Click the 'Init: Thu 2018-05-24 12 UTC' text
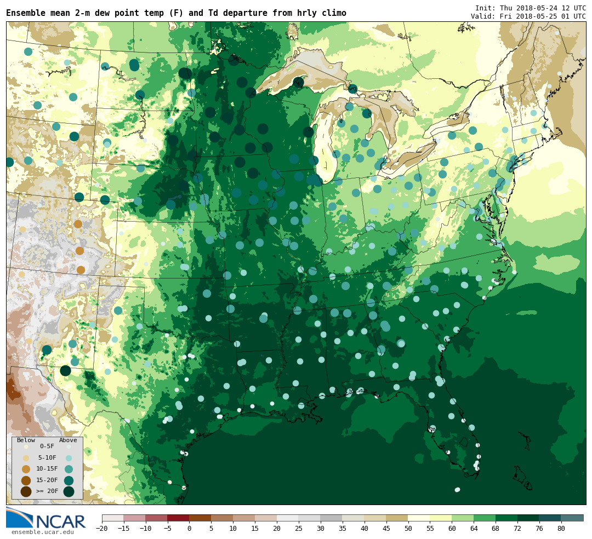 530,8
